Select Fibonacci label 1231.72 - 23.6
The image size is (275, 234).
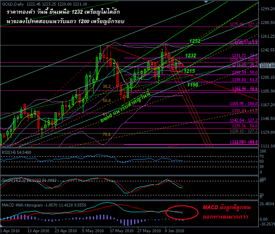pos(245,56)
